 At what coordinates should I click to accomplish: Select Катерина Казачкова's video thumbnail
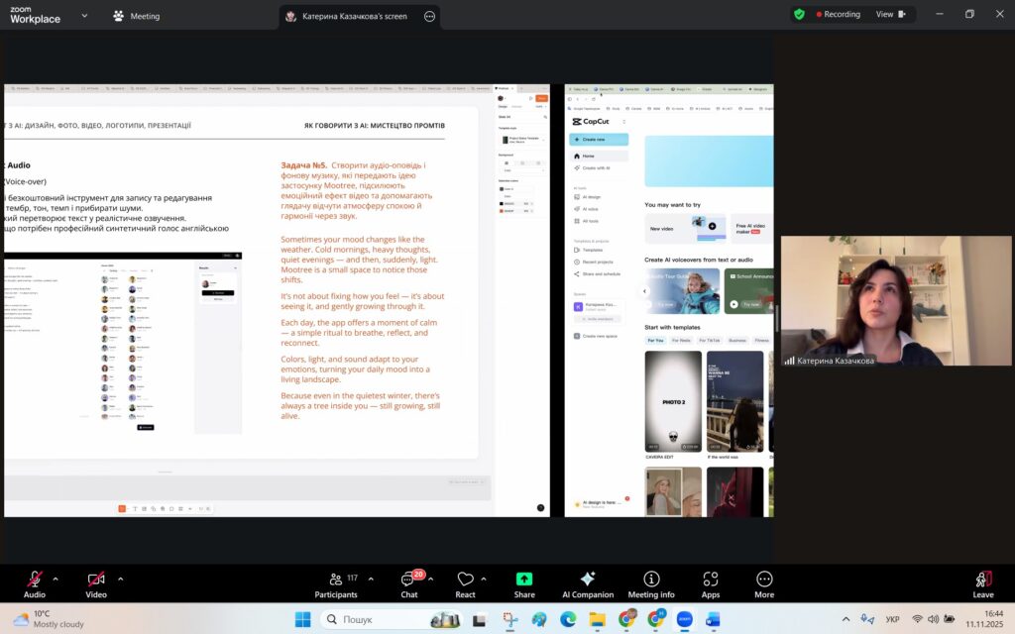896,301
